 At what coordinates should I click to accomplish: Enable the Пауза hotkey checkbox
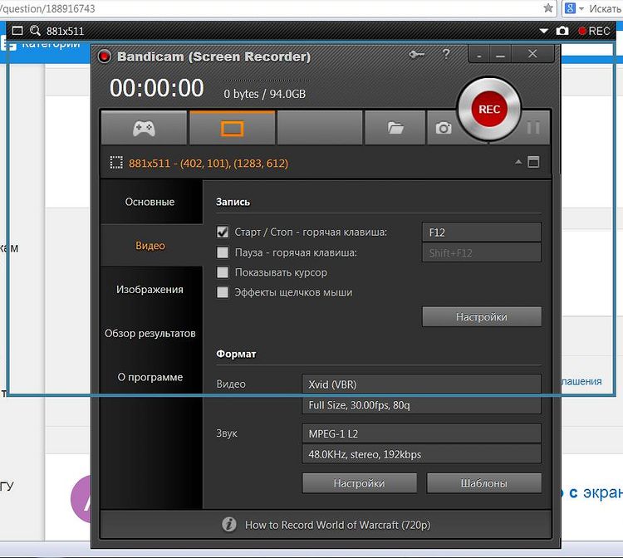(x=223, y=252)
